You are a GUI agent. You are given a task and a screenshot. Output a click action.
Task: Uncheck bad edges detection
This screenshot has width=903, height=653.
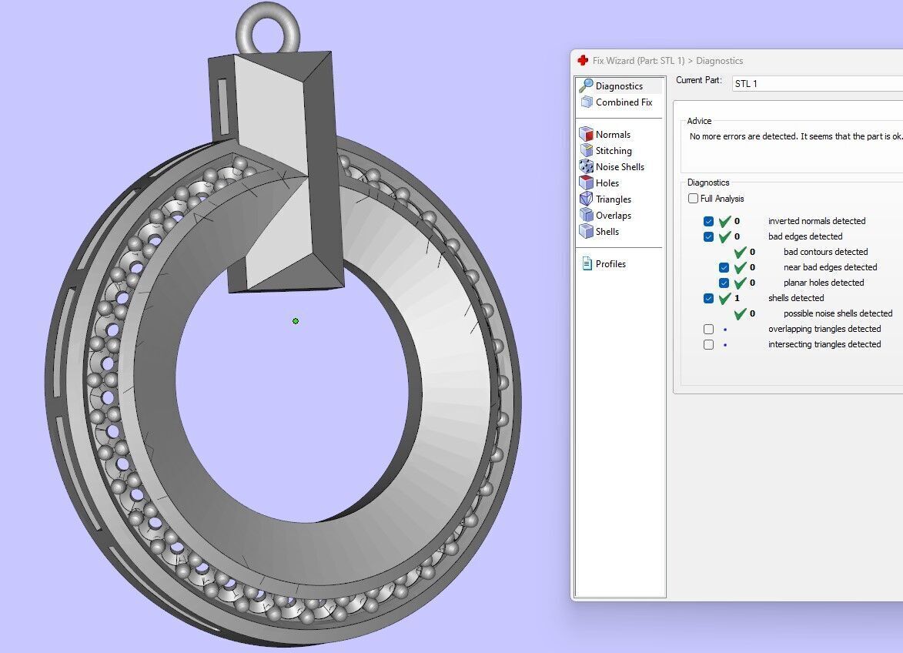[x=708, y=236]
